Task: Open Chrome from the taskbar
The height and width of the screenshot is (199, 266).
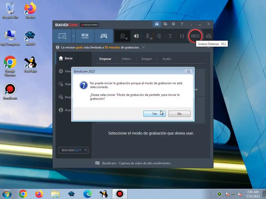Action: point(23,194)
